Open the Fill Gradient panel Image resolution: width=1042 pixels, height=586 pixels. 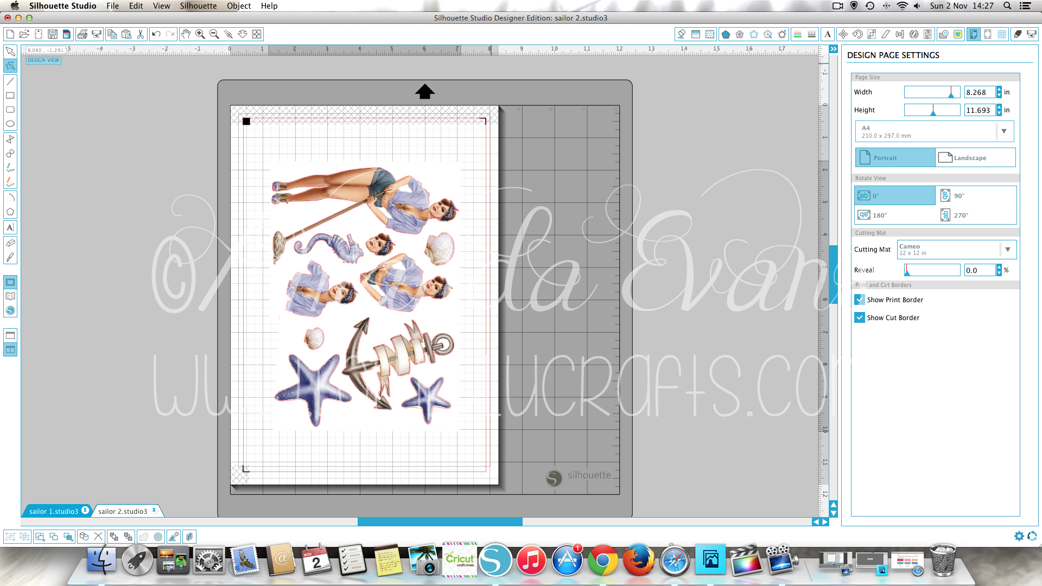(696, 34)
